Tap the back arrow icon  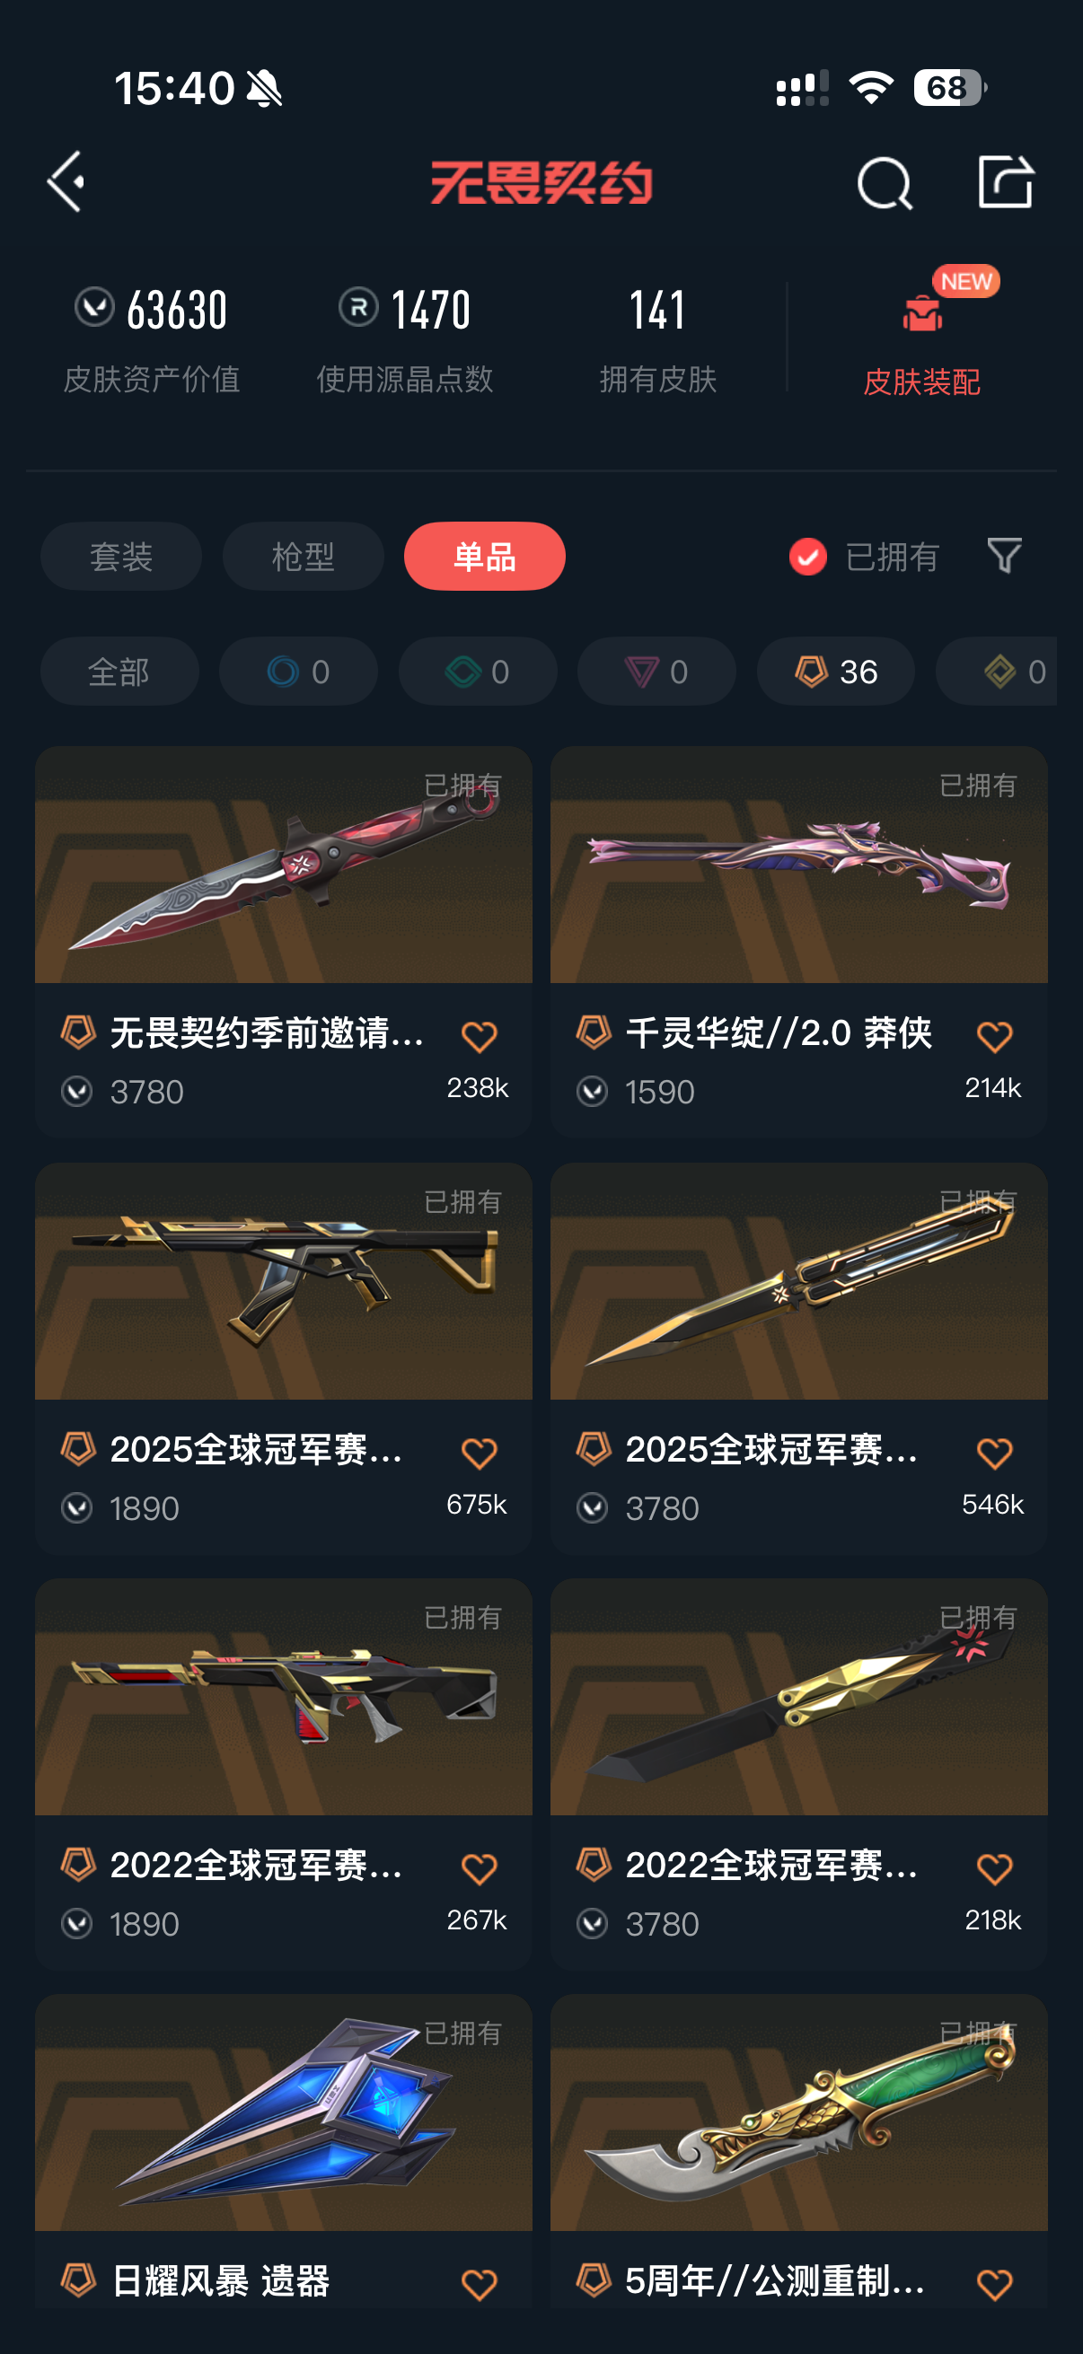tap(66, 182)
